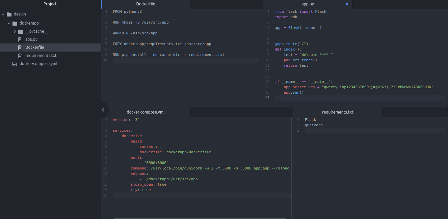Click 'Flask' line in requirements.txt
This screenshot has height=219, width=448.
(311, 120)
